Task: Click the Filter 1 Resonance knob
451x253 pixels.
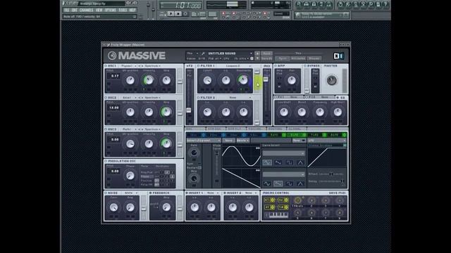Action: click(x=243, y=81)
